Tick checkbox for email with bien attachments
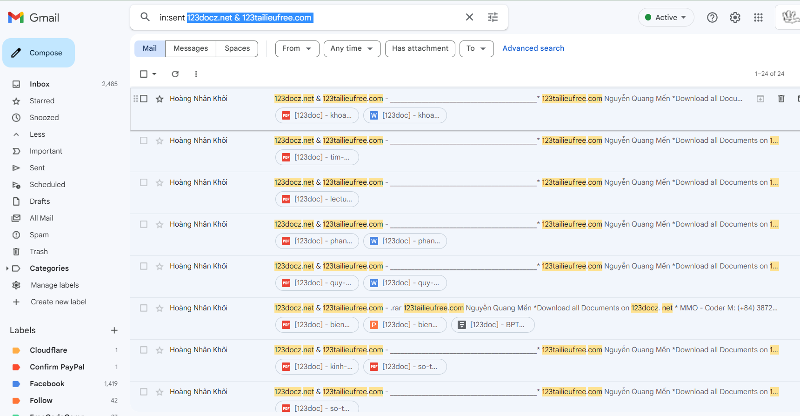 click(144, 308)
